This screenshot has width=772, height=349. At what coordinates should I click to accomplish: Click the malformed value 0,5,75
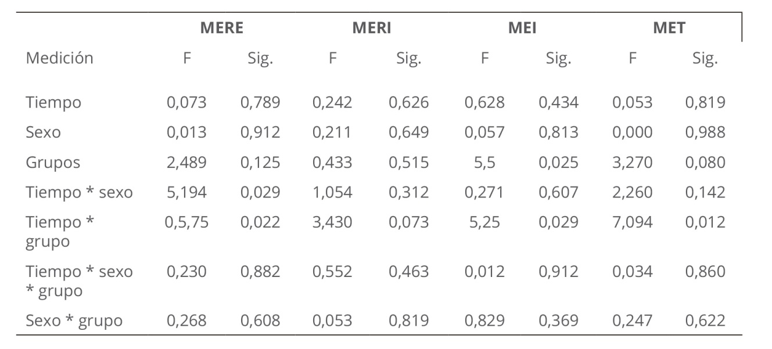point(186,222)
